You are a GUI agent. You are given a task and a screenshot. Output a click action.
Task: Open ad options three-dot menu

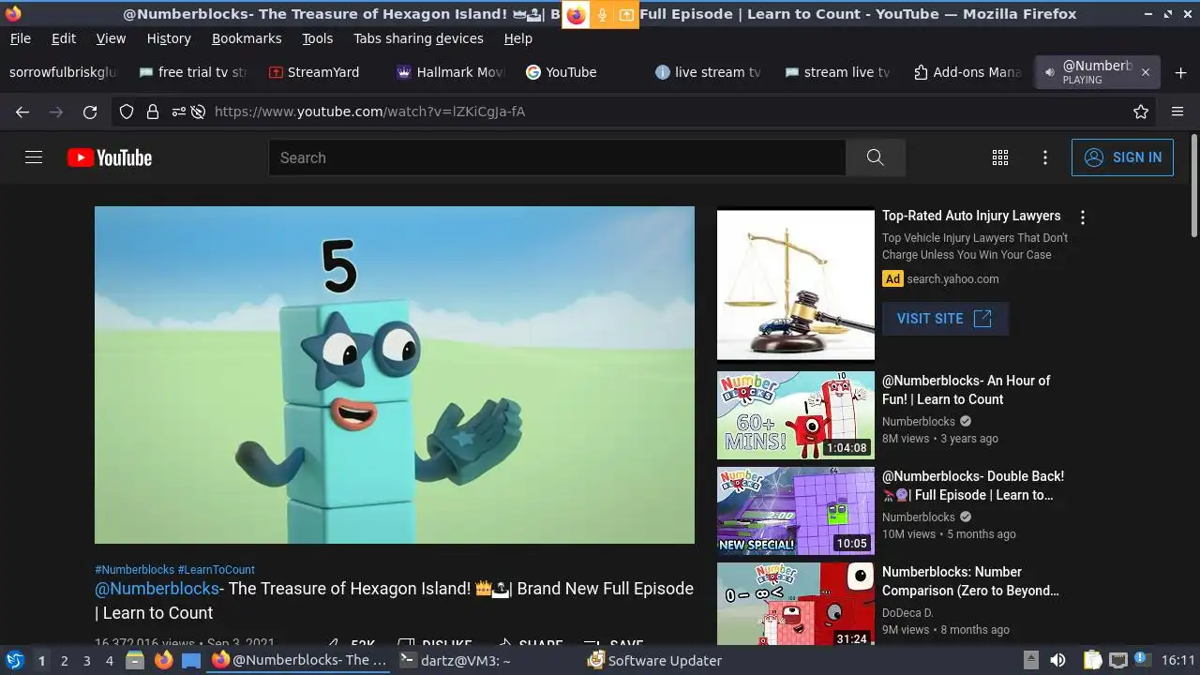[1083, 217]
